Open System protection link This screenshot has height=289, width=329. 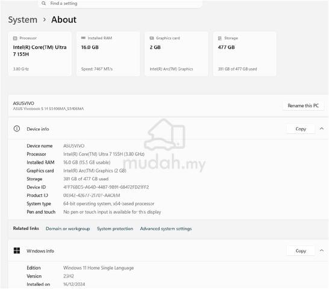115,229
